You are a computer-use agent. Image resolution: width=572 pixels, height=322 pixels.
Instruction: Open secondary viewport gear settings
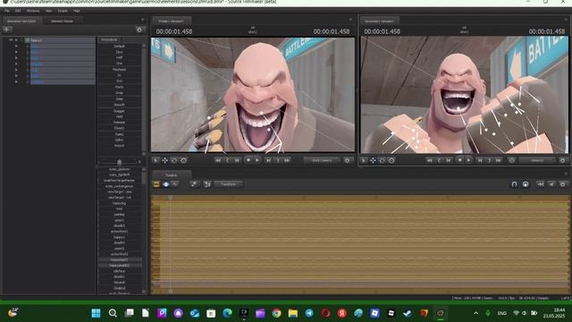click(562, 160)
